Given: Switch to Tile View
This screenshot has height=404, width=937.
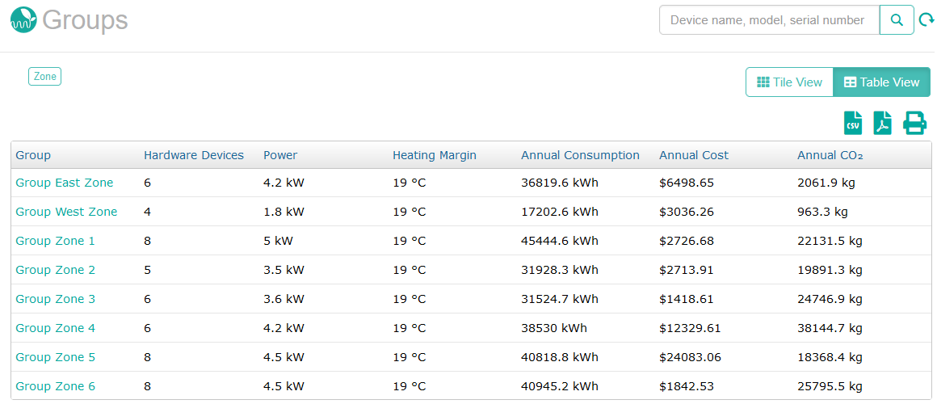Looking at the screenshot, I should (789, 82).
